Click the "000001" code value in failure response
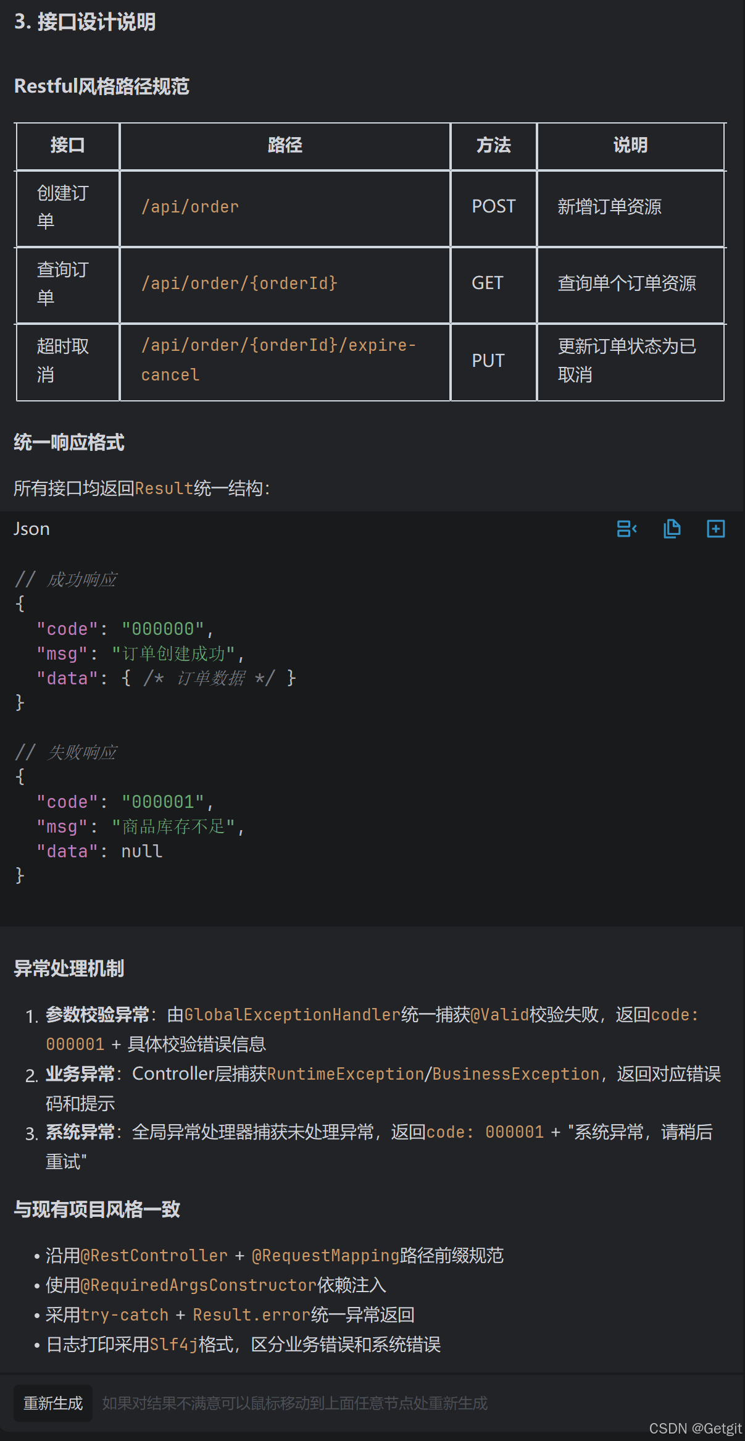The width and height of the screenshot is (745, 1441). click(x=163, y=802)
